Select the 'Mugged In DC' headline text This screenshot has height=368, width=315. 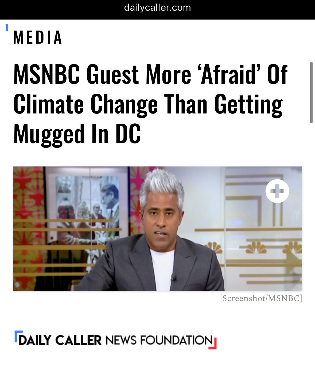tap(77, 134)
